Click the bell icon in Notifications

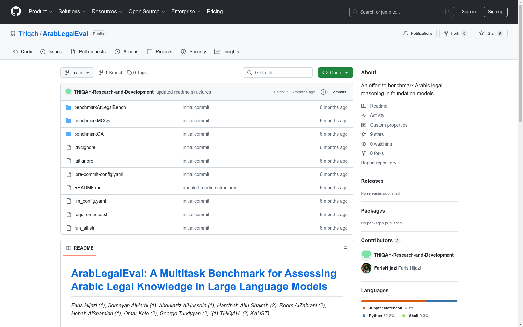pyautogui.click(x=406, y=33)
